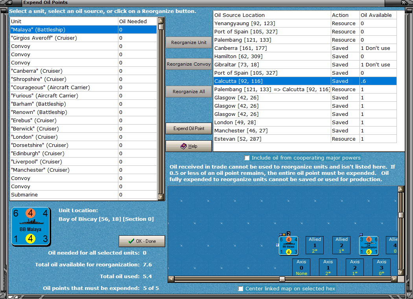Click unit list scrollbar up arrow
The height and width of the screenshot is (299, 413).
(161, 20)
